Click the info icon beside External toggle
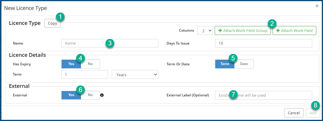323x121 pixels. click(102, 95)
